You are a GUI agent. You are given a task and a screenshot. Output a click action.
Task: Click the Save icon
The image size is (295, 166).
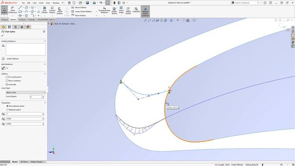click(x=88, y=3)
